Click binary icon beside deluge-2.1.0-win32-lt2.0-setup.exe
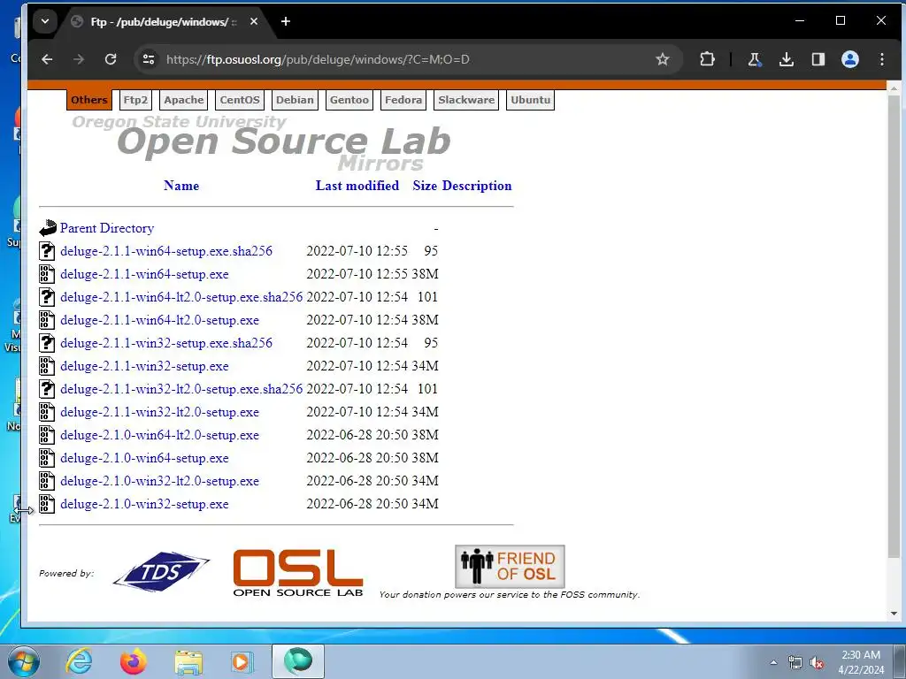The image size is (906, 679). point(47,481)
